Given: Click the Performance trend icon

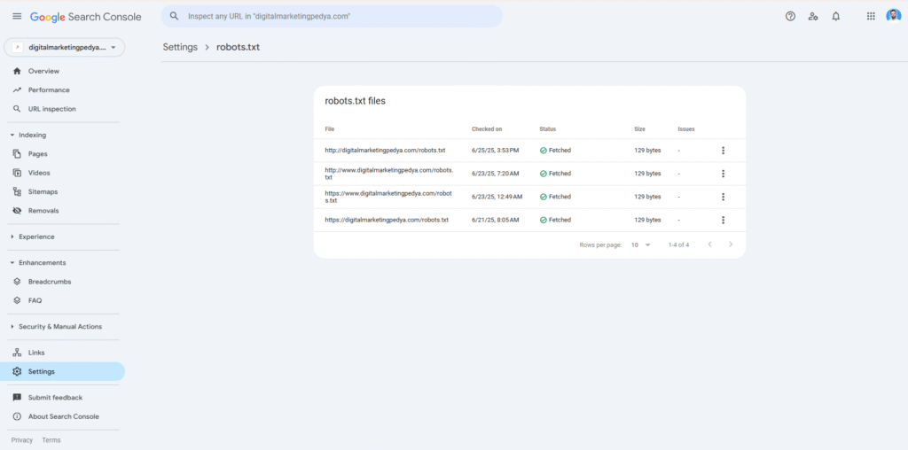Looking at the screenshot, I should [x=17, y=90].
